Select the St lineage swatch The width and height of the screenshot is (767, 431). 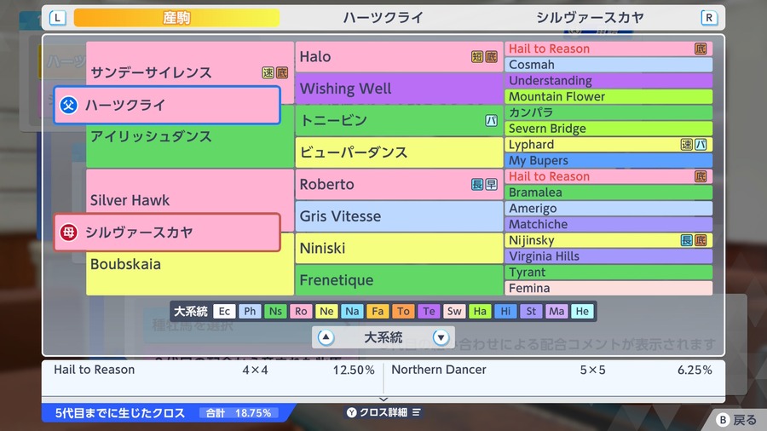click(531, 311)
